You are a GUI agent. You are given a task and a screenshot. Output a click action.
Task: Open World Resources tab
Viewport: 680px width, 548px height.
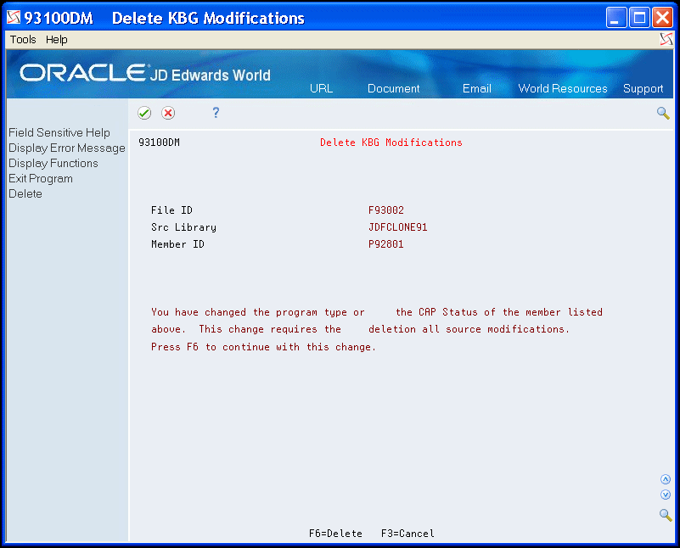pos(563,88)
